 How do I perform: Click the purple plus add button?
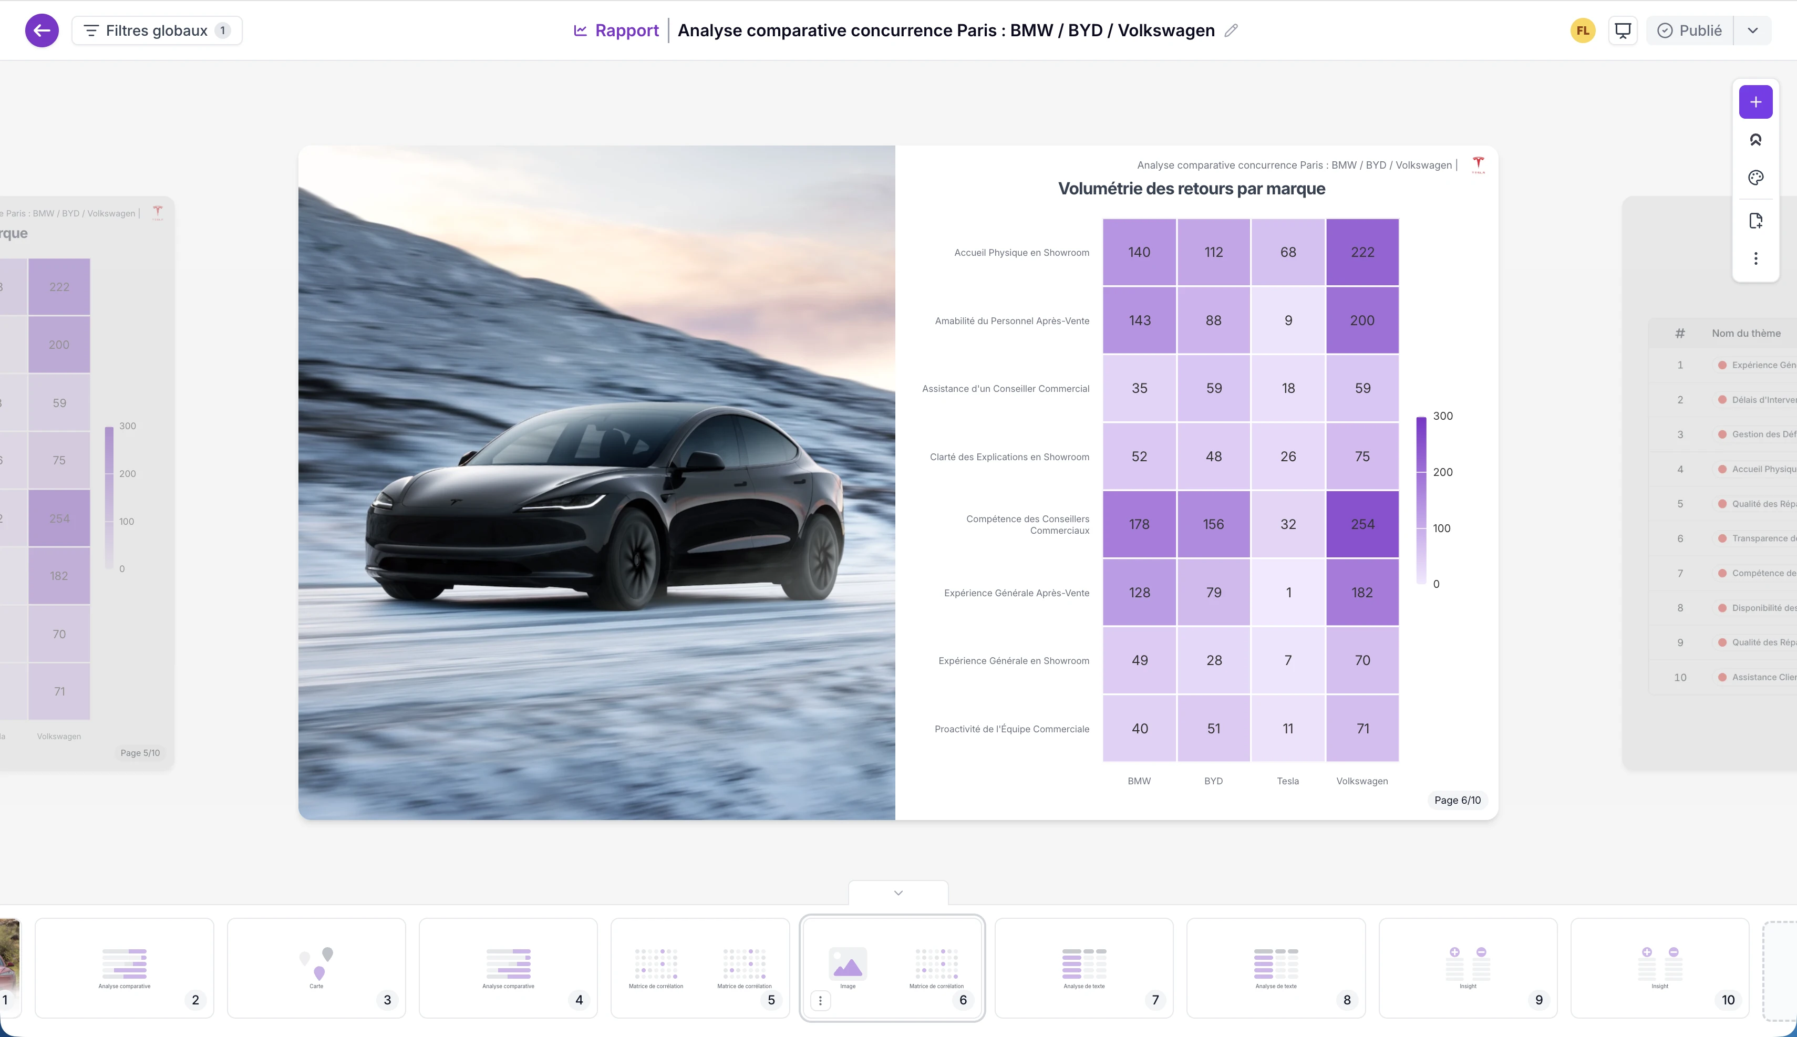pyautogui.click(x=1755, y=102)
